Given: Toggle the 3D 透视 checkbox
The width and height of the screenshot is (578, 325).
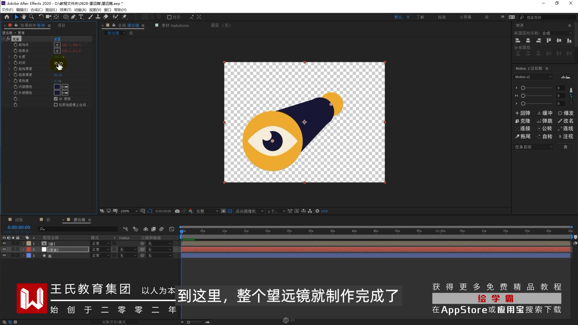Looking at the screenshot, I should 56,99.
